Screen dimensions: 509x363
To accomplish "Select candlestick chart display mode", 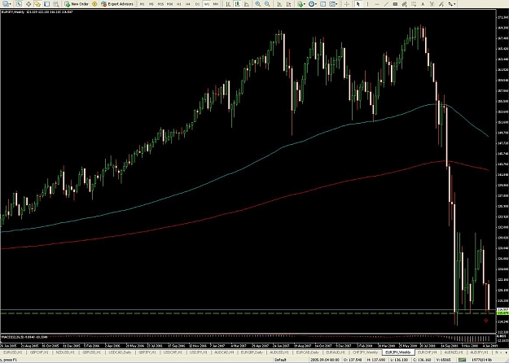I will click(237, 4).
